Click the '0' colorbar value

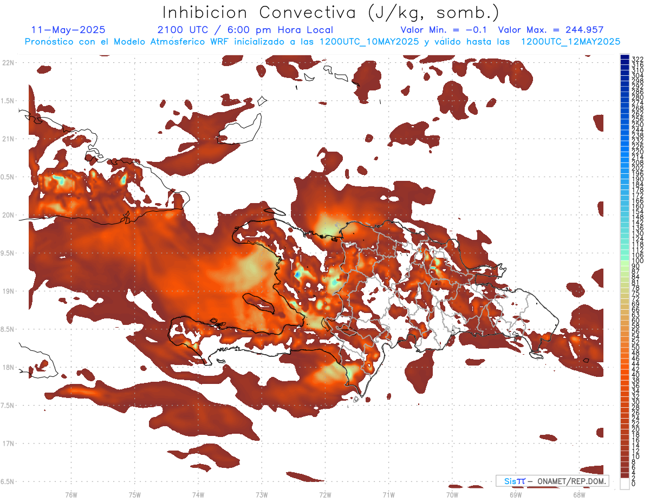[x=634, y=484]
